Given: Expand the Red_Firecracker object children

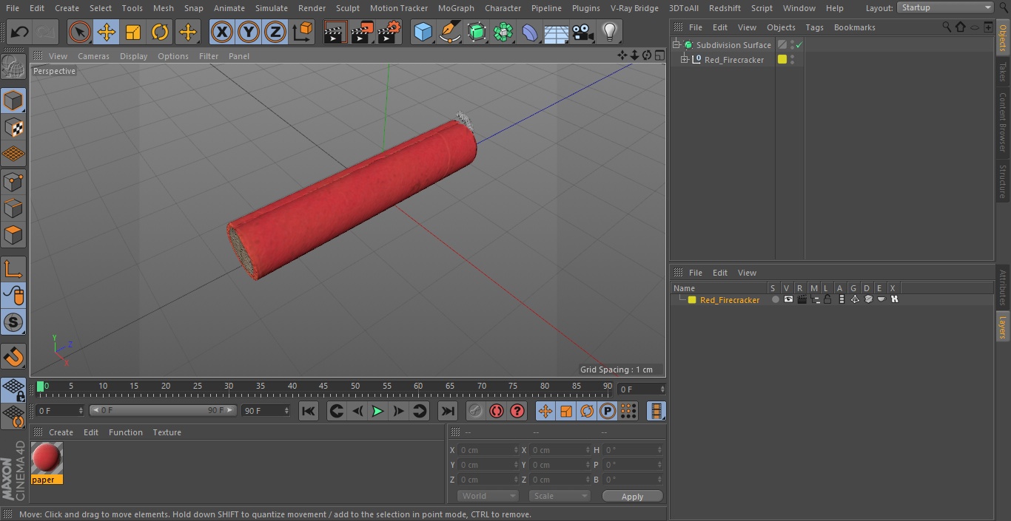Looking at the screenshot, I should (x=685, y=60).
